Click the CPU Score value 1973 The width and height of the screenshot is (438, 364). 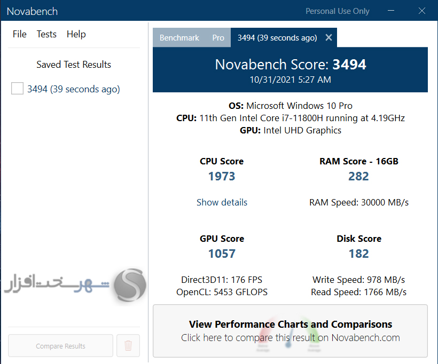click(222, 176)
